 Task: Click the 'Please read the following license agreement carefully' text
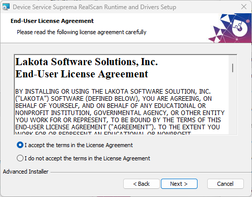tap(81, 32)
